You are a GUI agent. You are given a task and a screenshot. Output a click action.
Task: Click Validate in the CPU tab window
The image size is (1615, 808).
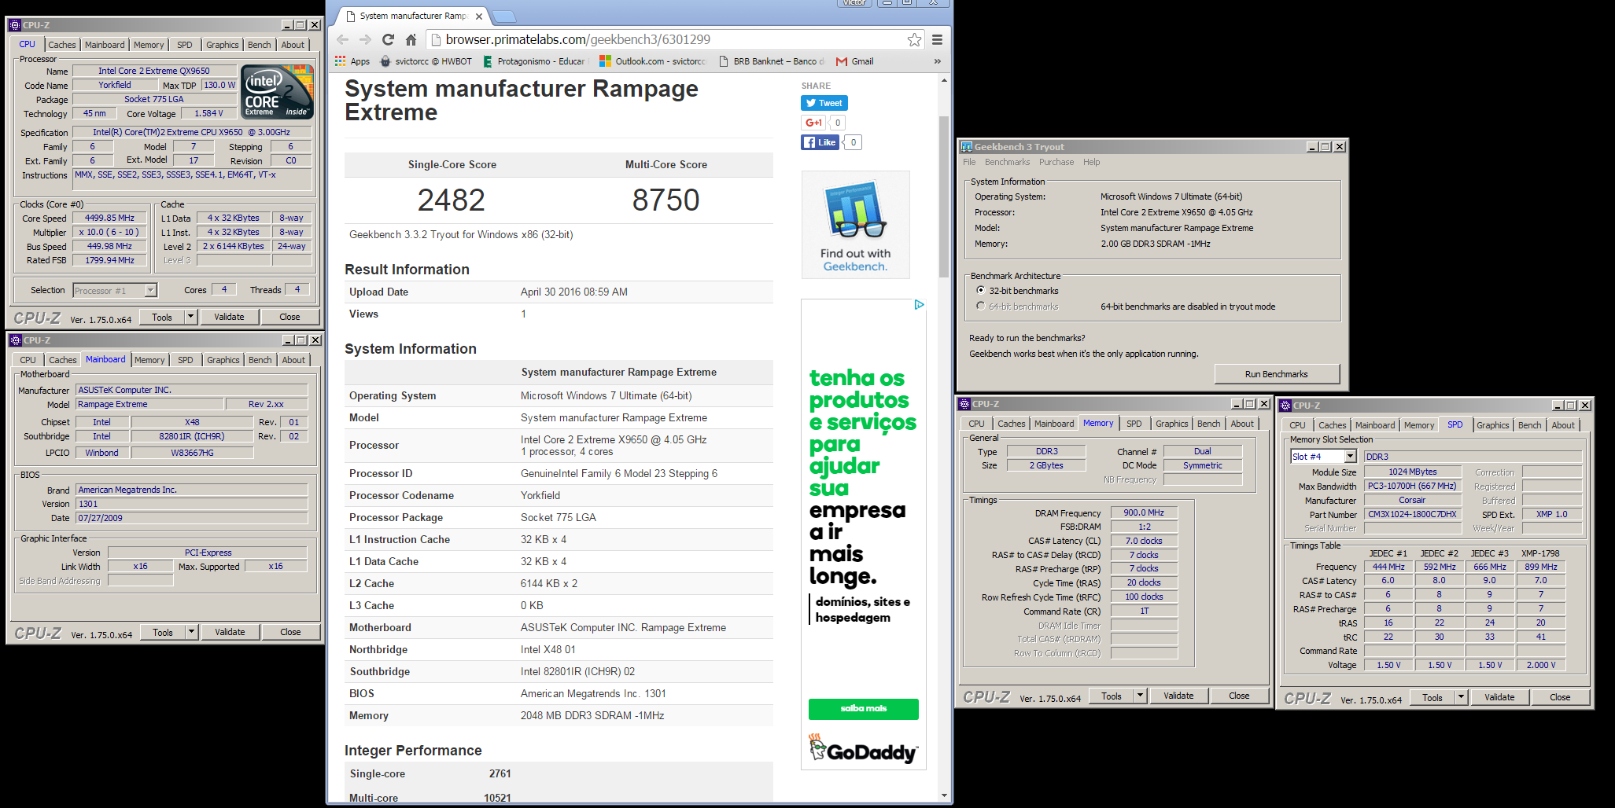click(x=229, y=317)
